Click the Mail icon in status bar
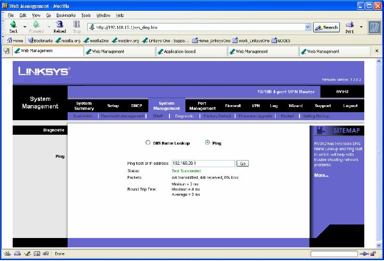This screenshot has width=384, height=261. [17, 253]
